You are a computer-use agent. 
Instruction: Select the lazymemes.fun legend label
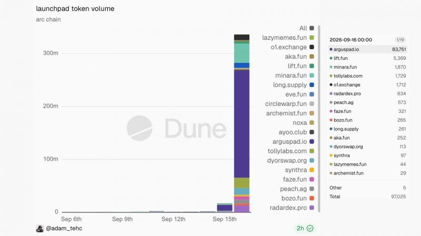[284, 38]
